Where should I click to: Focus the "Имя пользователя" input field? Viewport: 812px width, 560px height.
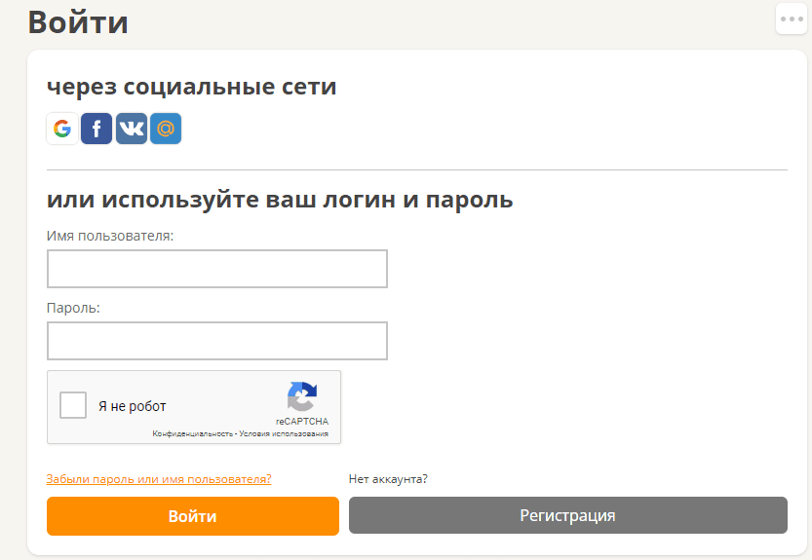[216, 269]
